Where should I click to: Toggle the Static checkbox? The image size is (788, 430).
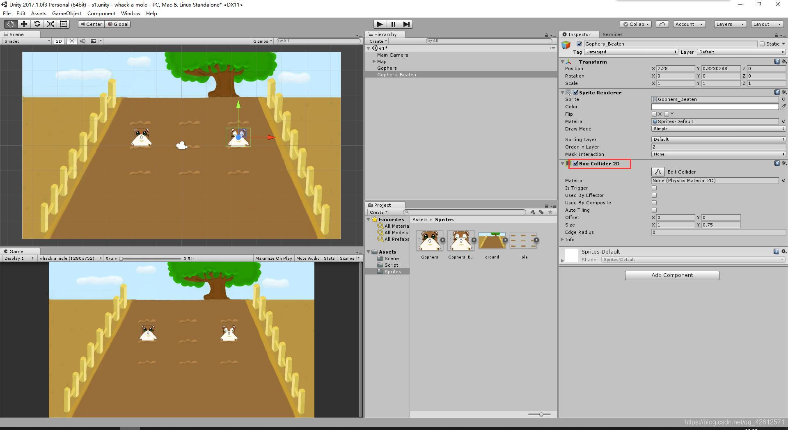[x=762, y=44]
